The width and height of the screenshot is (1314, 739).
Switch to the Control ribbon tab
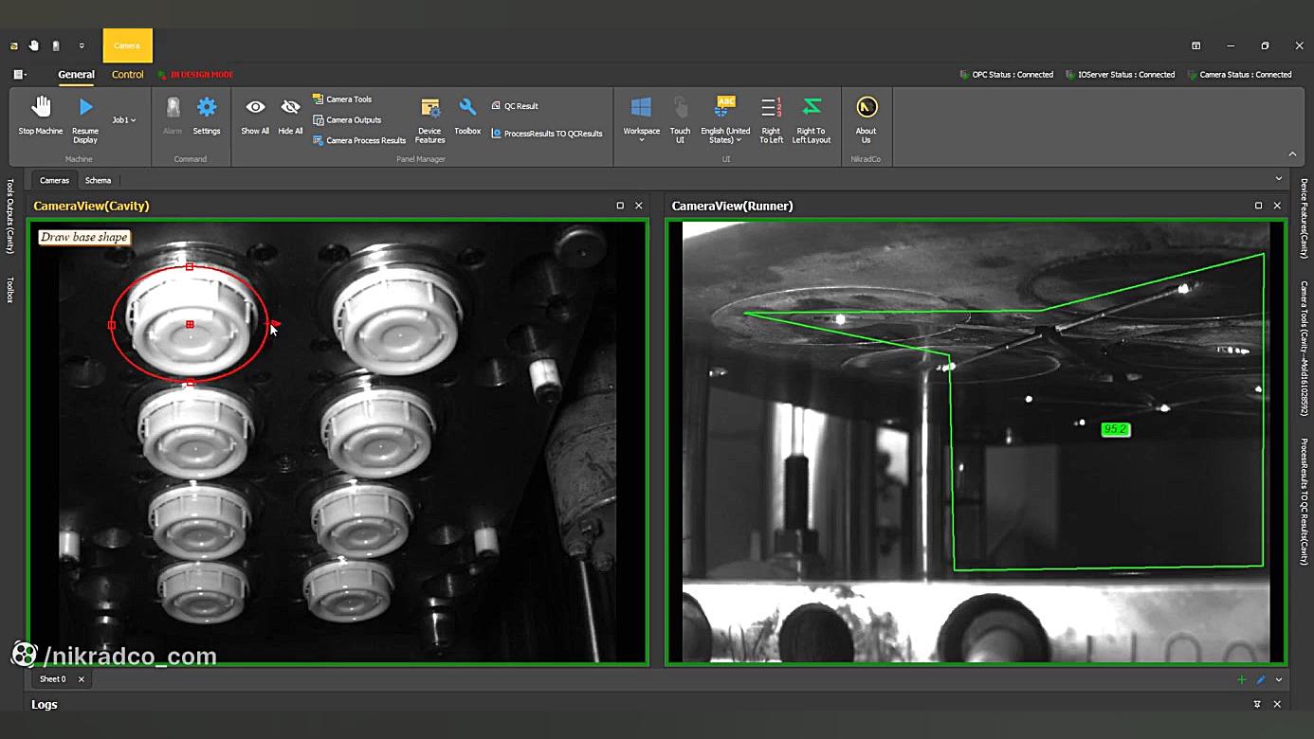128,75
